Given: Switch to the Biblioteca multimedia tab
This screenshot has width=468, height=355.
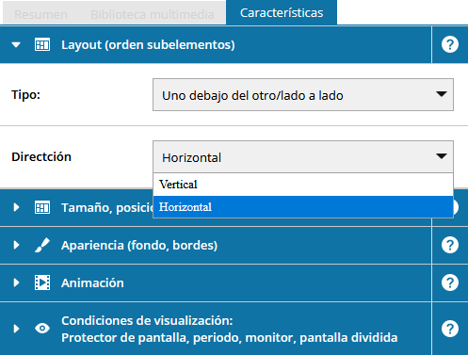Looking at the screenshot, I should coord(153,14).
